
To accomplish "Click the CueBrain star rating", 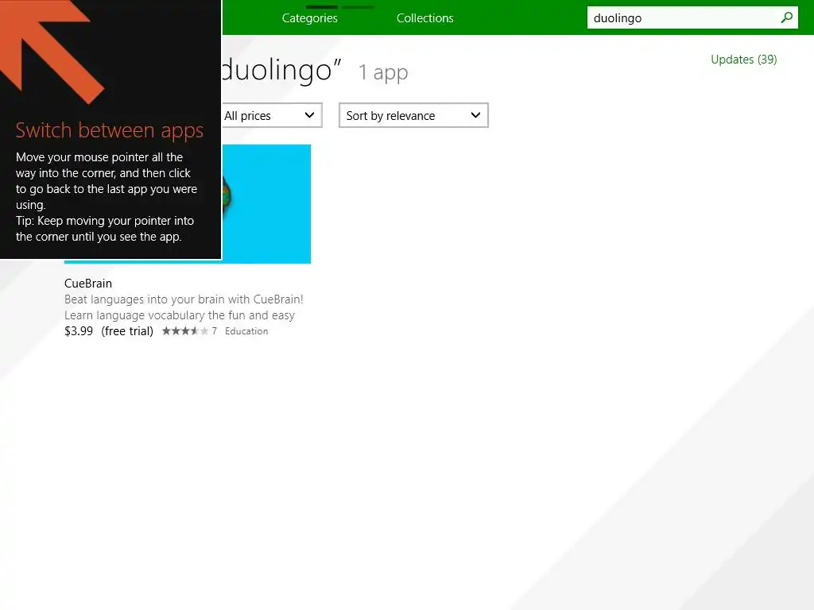I will point(184,331).
